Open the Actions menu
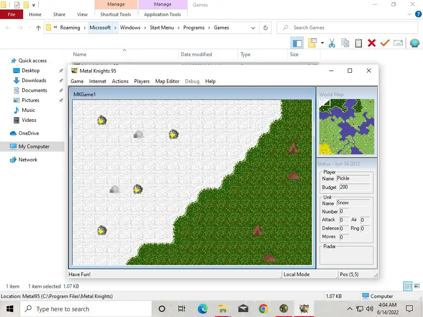The height and width of the screenshot is (317, 423). 120,81
